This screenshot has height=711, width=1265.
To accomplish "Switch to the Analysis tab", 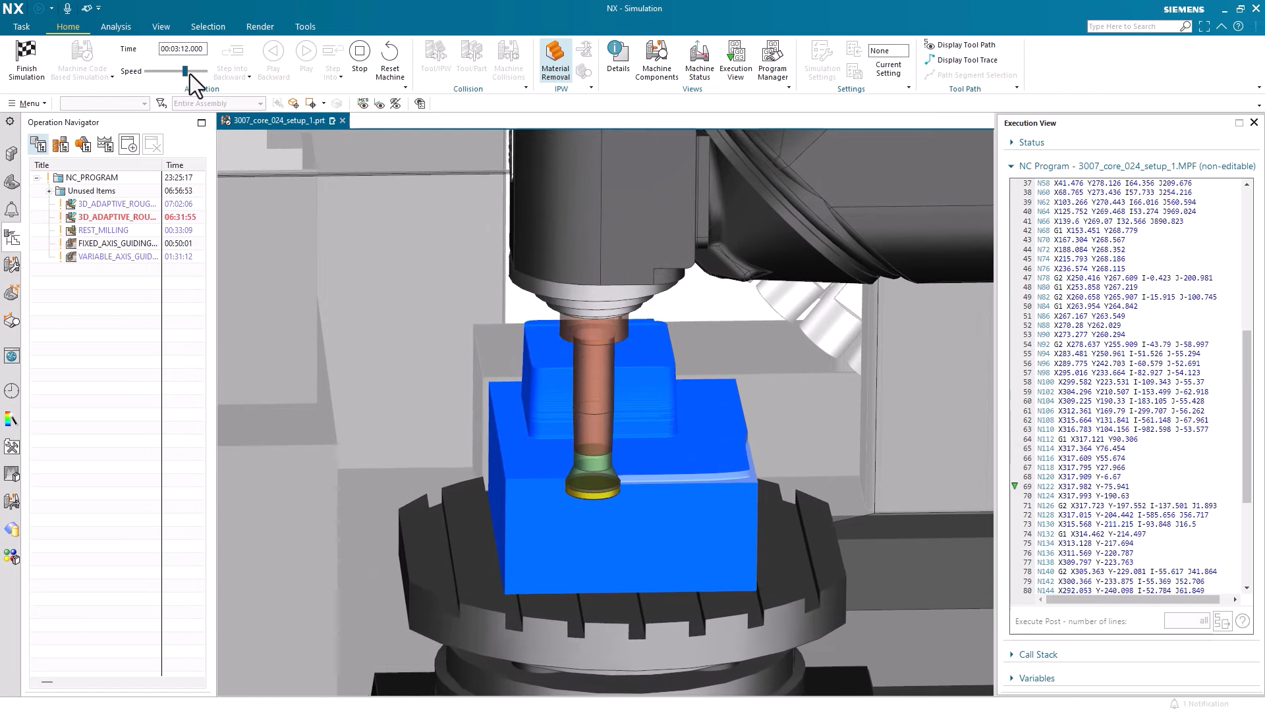I will [x=116, y=26].
